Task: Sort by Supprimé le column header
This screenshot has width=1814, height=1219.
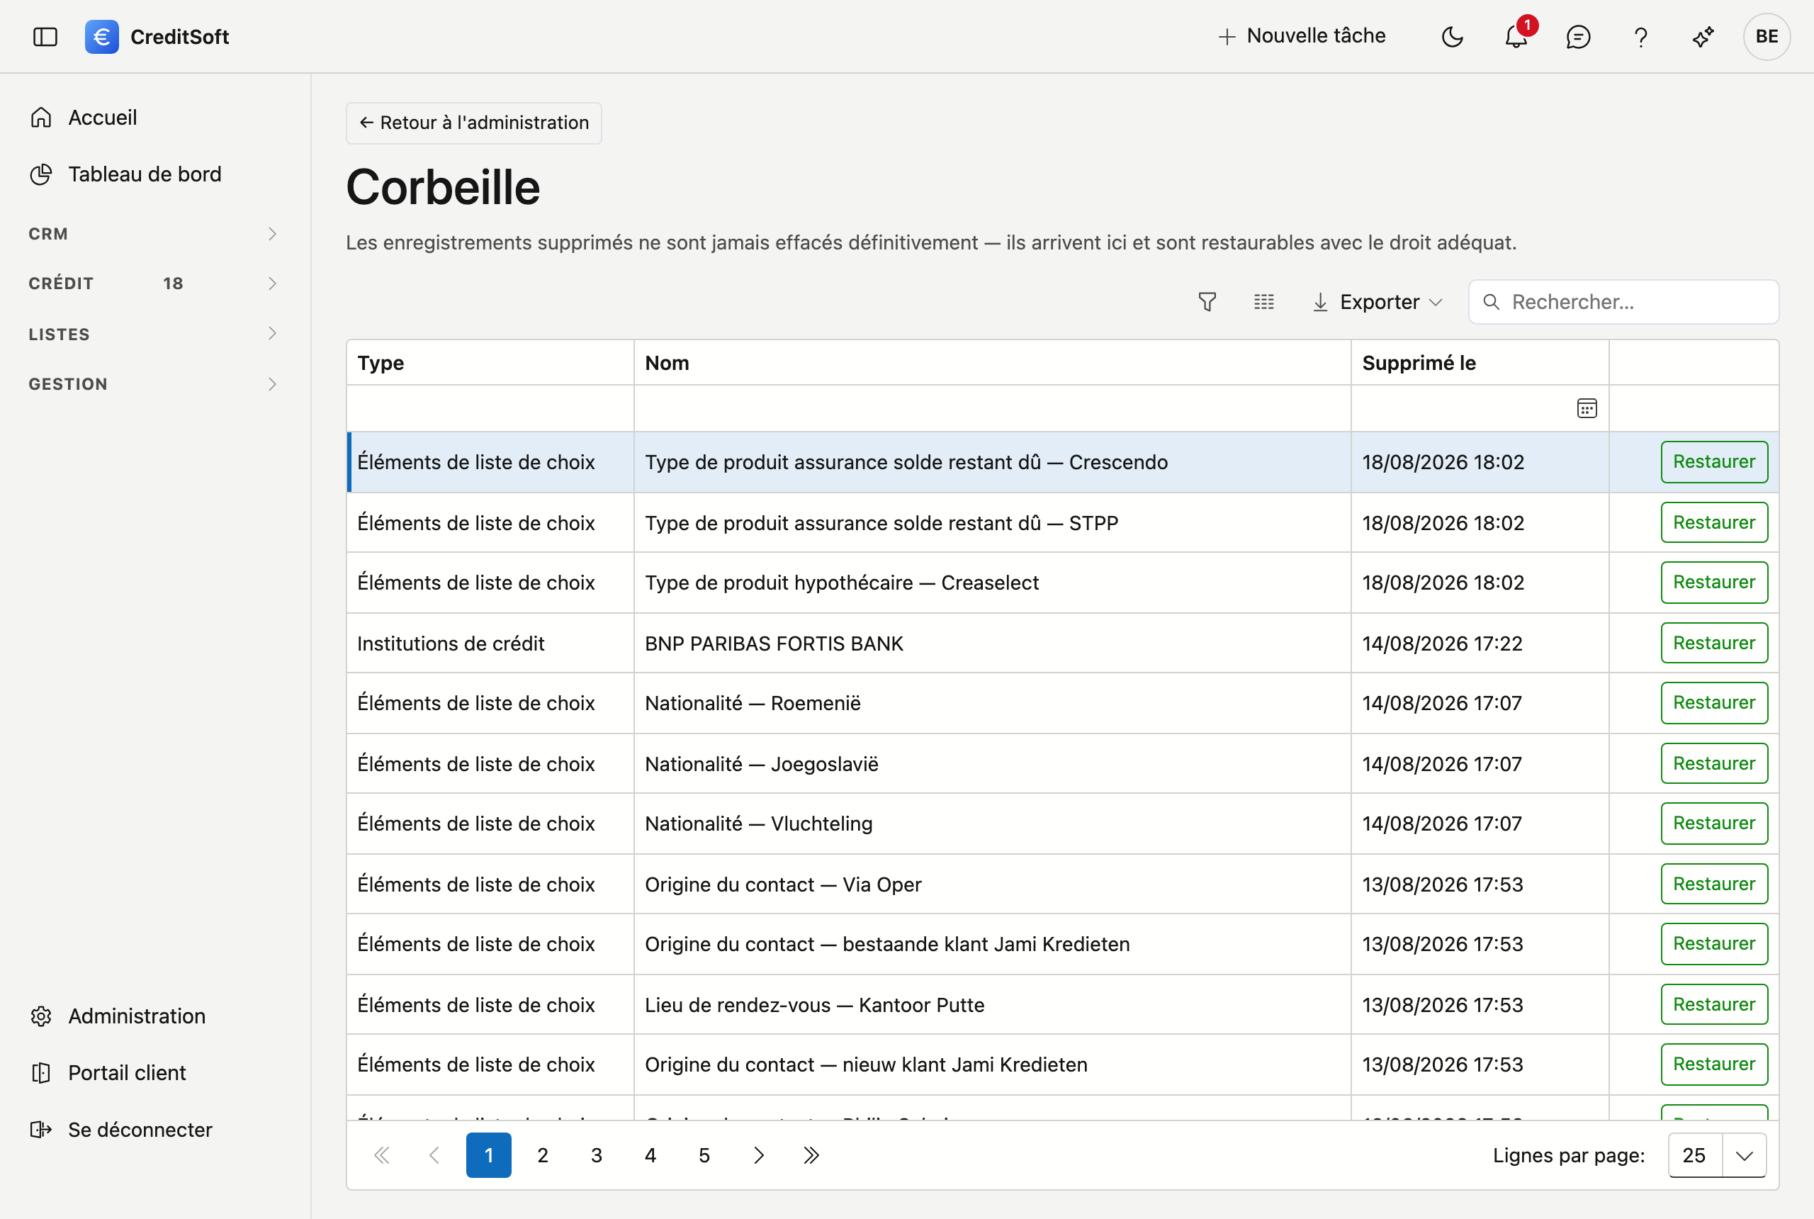Action: click(1480, 363)
